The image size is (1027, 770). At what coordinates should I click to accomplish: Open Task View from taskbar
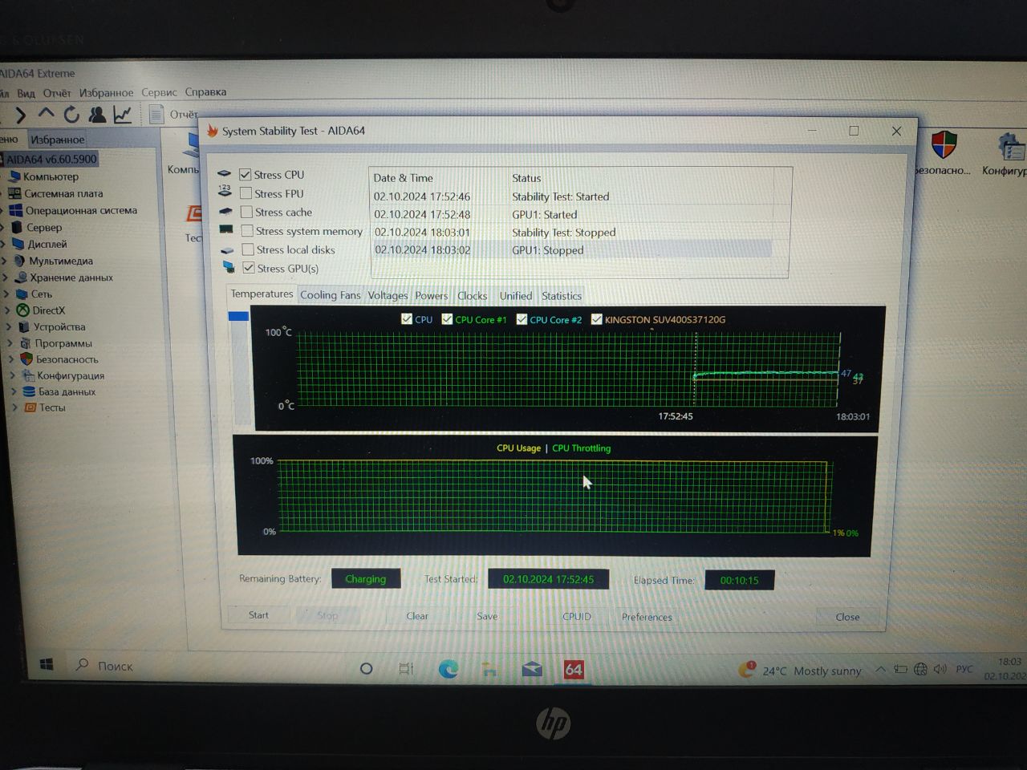click(406, 668)
